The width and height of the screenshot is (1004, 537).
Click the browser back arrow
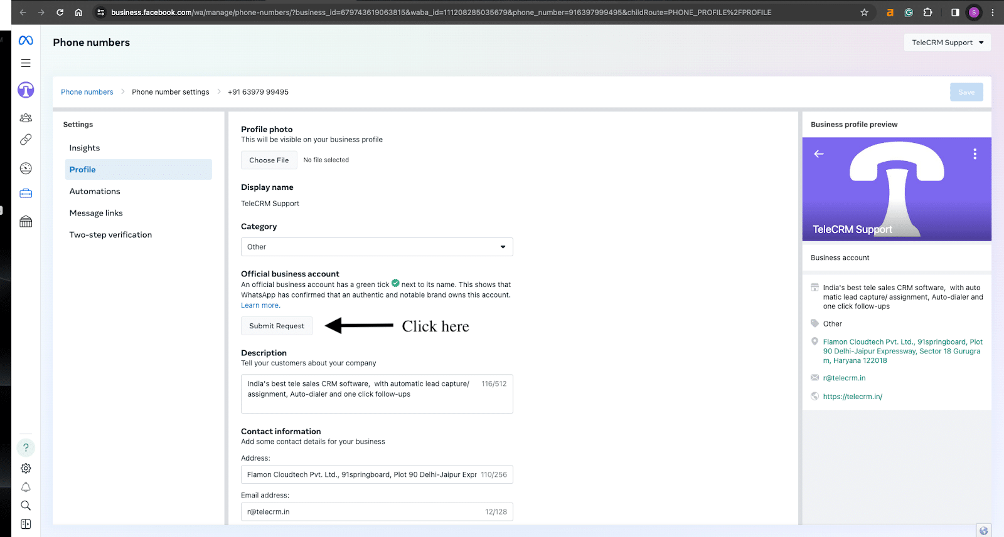pyautogui.click(x=23, y=13)
